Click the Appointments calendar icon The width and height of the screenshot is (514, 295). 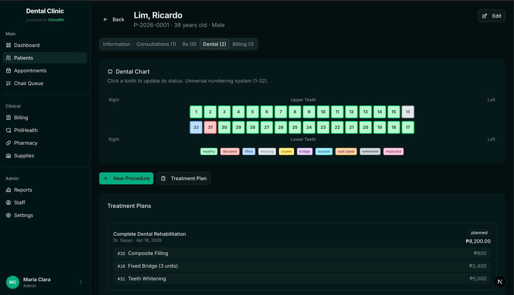[9, 71]
